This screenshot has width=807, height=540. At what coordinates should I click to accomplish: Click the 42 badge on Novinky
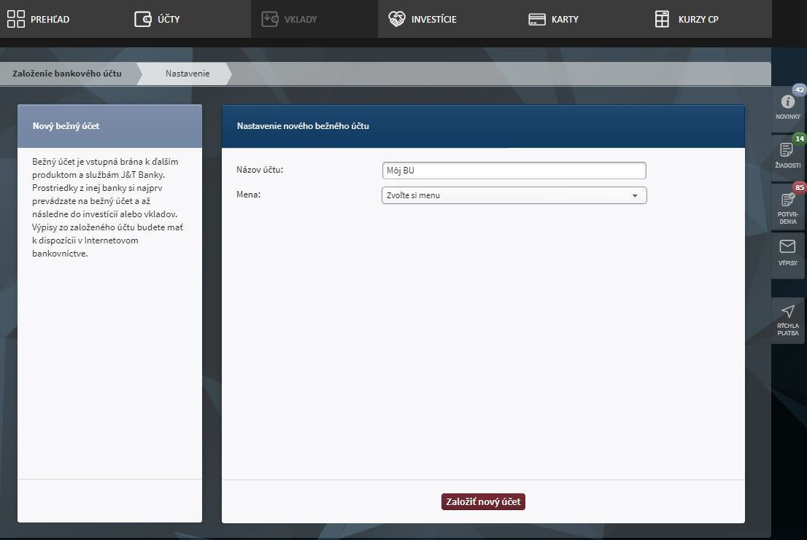[x=800, y=90]
